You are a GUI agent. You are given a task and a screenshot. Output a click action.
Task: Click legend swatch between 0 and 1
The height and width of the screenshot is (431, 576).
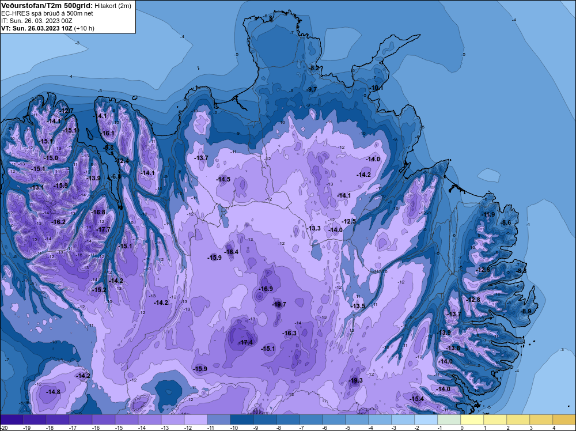pos(472,419)
